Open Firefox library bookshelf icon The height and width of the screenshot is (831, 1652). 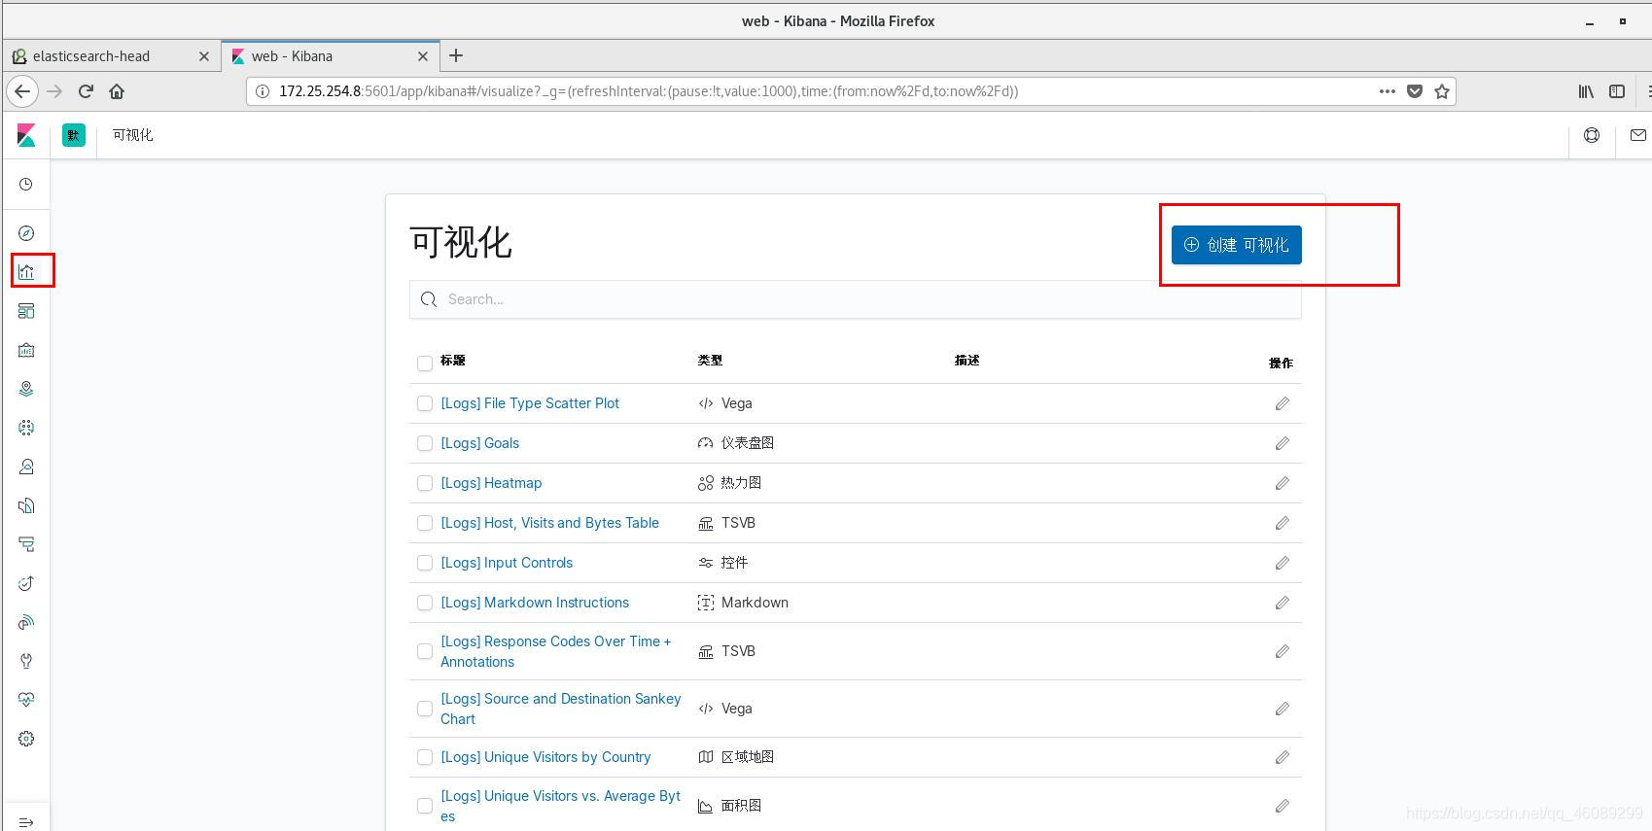1586,91
